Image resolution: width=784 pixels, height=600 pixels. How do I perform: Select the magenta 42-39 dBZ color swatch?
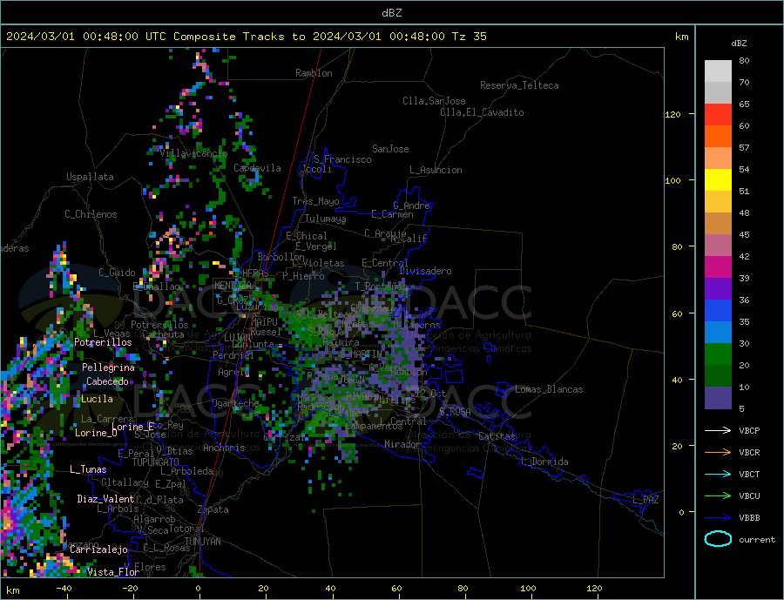(x=718, y=267)
